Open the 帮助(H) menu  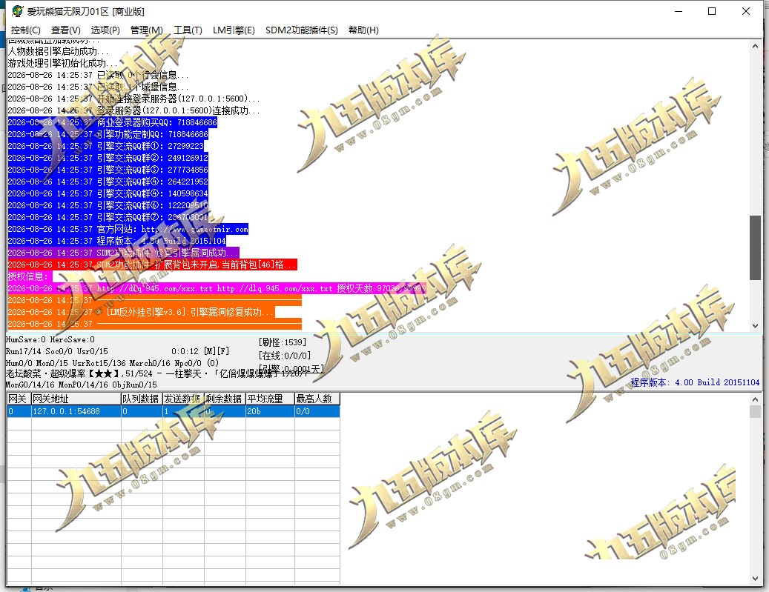[x=363, y=30]
